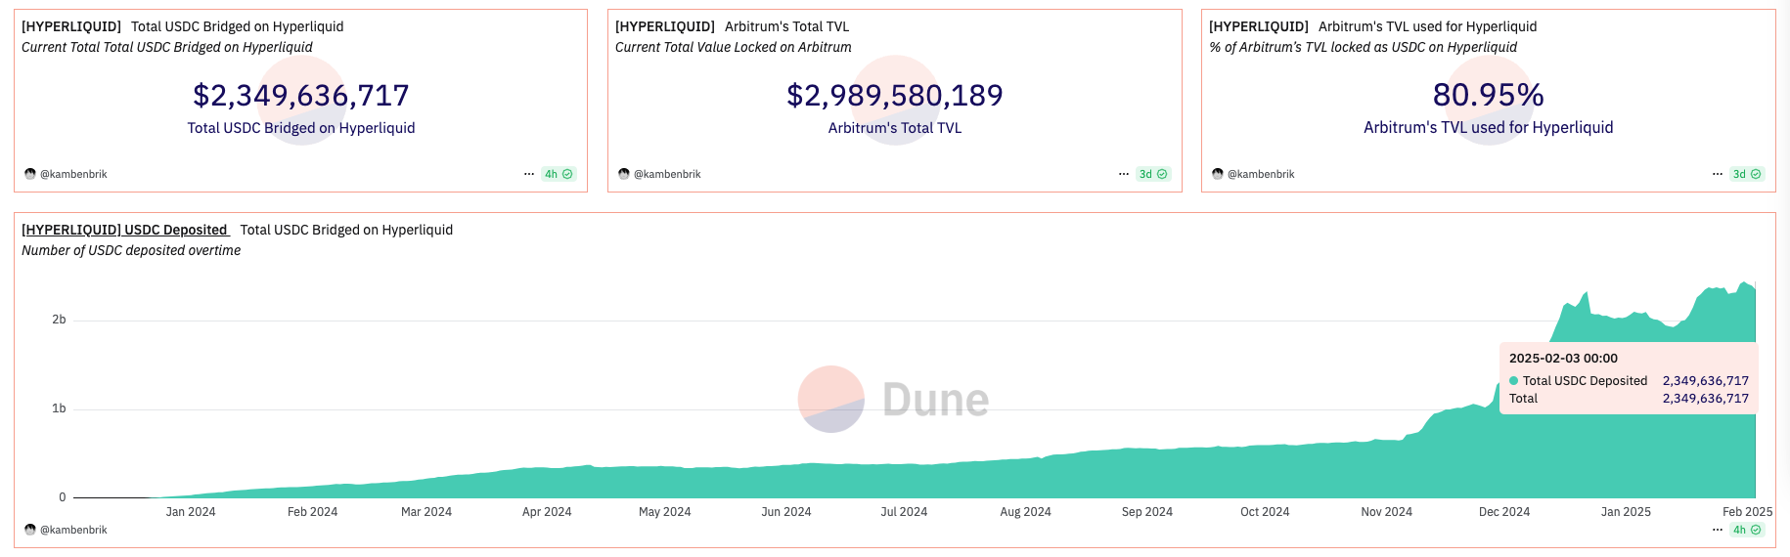Expand three-dot menu on the 80.95% panel
This screenshot has width=1790, height=557.
1718,174
